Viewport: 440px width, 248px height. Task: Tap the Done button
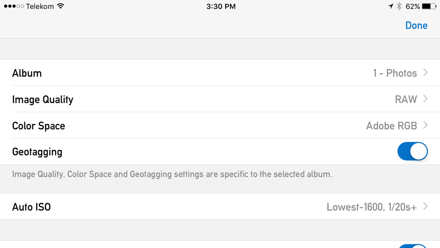(416, 26)
